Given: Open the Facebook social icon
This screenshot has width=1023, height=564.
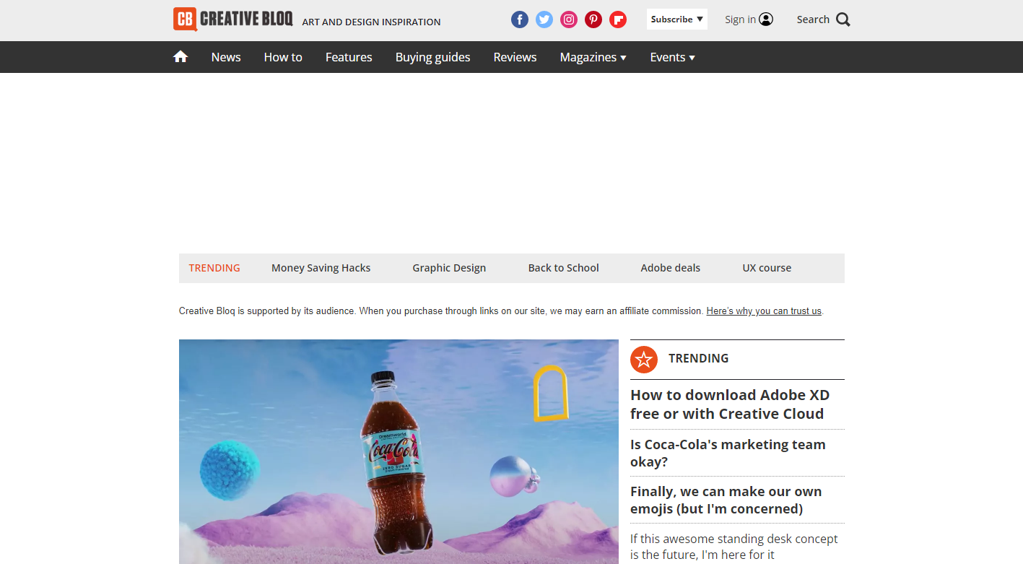Looking at the screenshot, I should point(520,19).
